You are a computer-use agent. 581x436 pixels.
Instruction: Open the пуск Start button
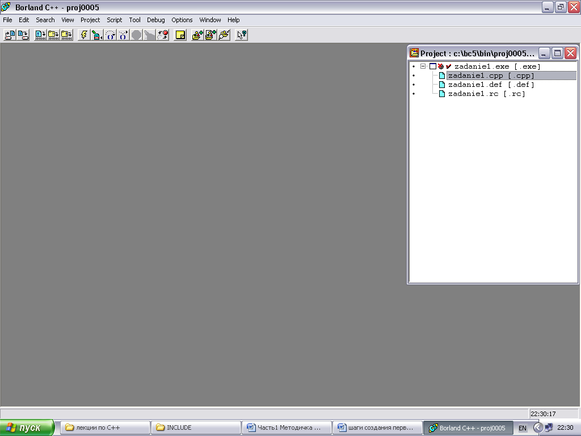point(27,427)
